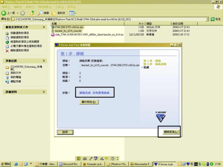Open the 編輯(E) menu
This screenshot has height=167, width=223.
18,7
